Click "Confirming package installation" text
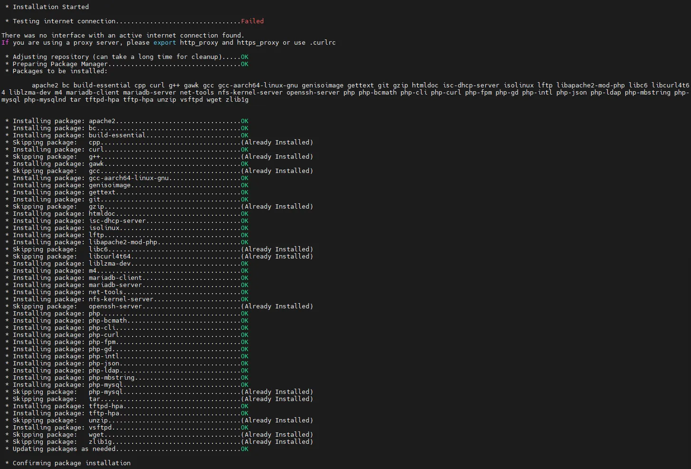691x469 pixels. (x=71, y=463)
